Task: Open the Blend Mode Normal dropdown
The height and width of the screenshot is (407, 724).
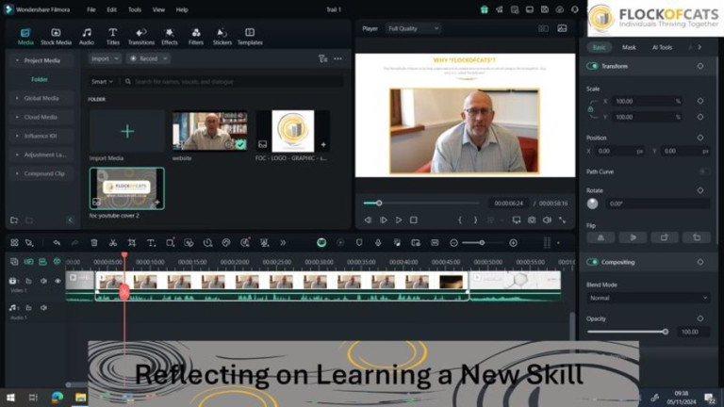Action: tap(649, 298)
